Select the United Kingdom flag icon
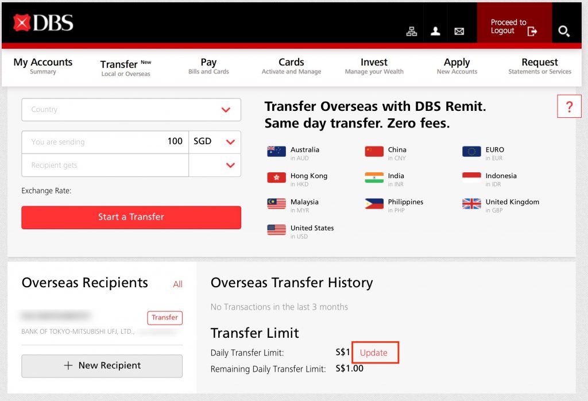Viewport: 588px width, 401px height. (471, 203)
